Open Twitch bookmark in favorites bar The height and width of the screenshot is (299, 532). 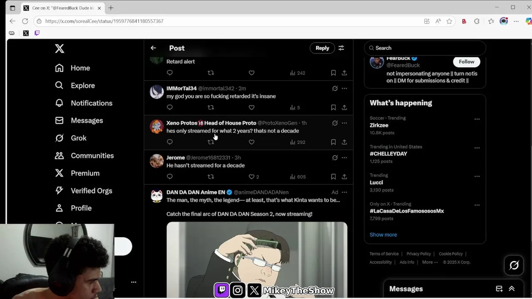click(37, 33)
